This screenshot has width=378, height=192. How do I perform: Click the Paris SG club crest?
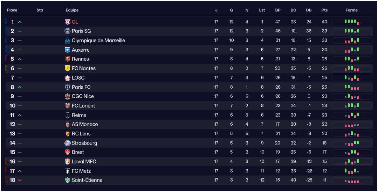(68, 31)
